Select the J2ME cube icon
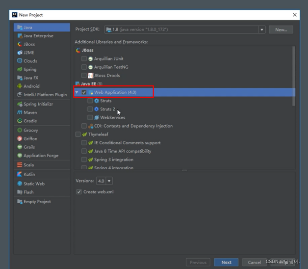Image resolution: width=308 pixels, height=269 pixels. pyautogui.click(x=20, y=53)
